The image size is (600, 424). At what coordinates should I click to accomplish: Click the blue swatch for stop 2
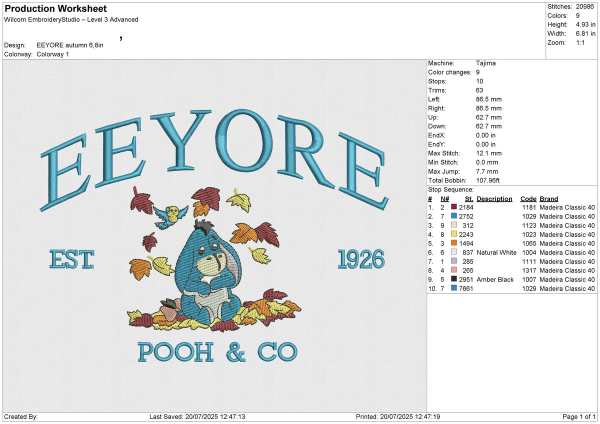(x=454, y=216)
